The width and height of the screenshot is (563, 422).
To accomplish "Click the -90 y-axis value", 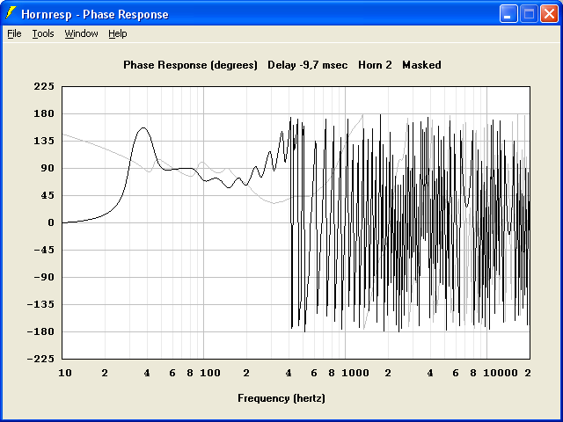I will [44, 277].
